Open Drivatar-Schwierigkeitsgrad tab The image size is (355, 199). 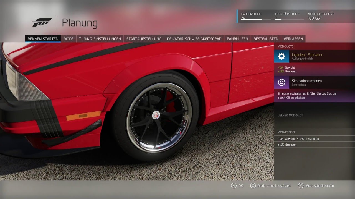(x=194, y=39)
